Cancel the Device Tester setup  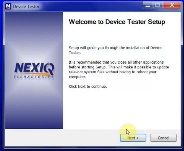(x=164, y=138)
